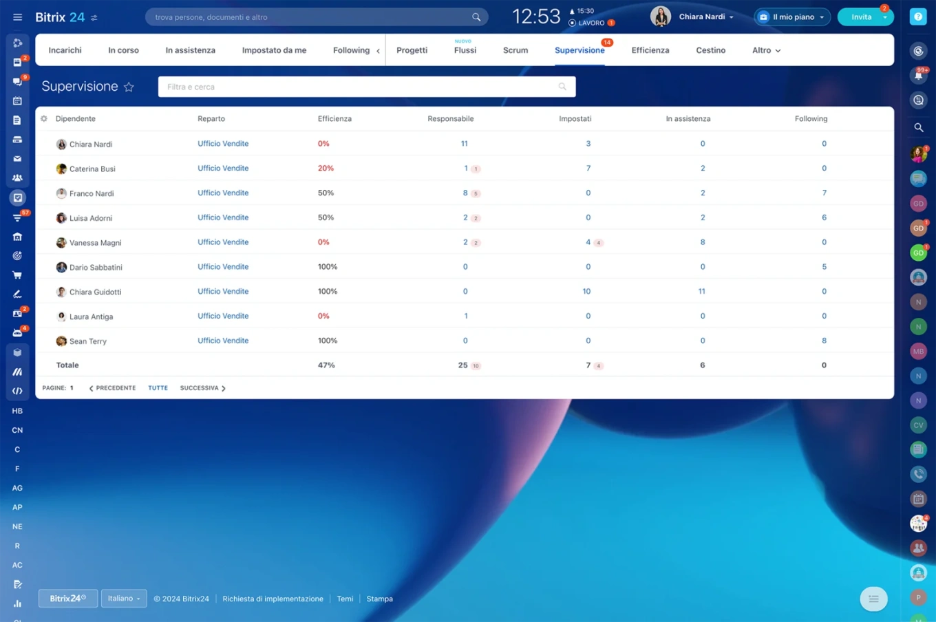Mark Supervisione as favorite with the star

129,87
